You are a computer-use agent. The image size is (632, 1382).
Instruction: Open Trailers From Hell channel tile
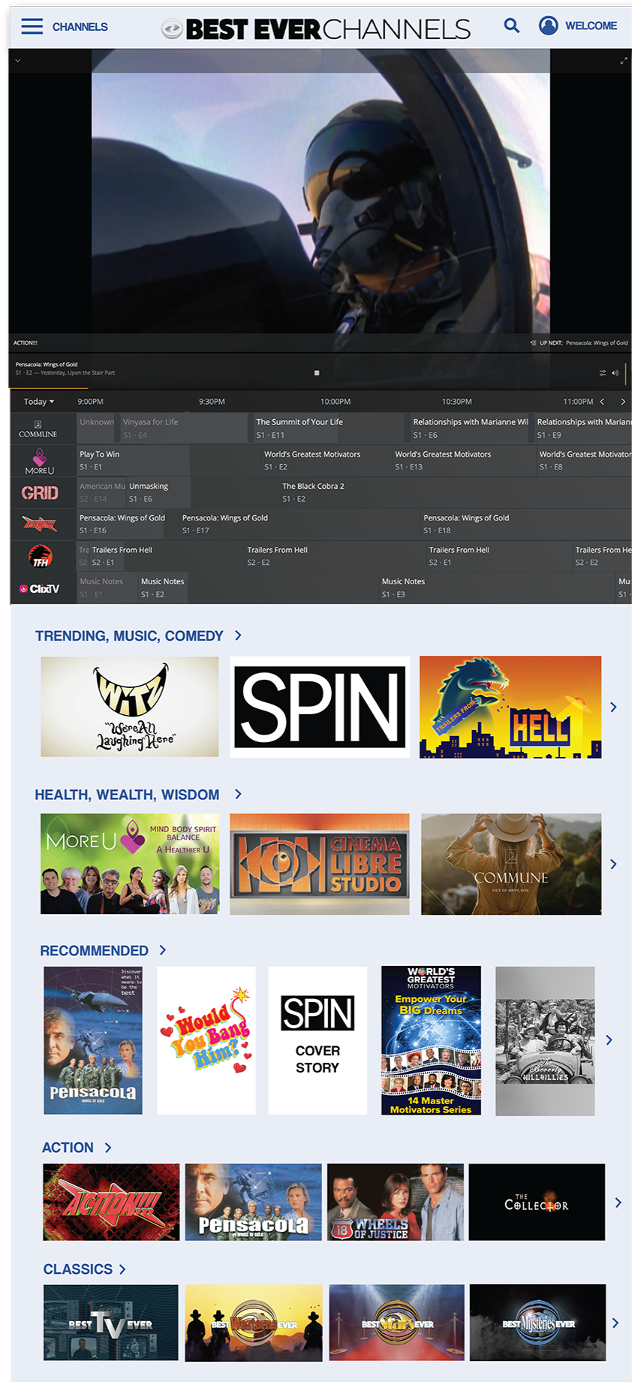tap(510, 707)
